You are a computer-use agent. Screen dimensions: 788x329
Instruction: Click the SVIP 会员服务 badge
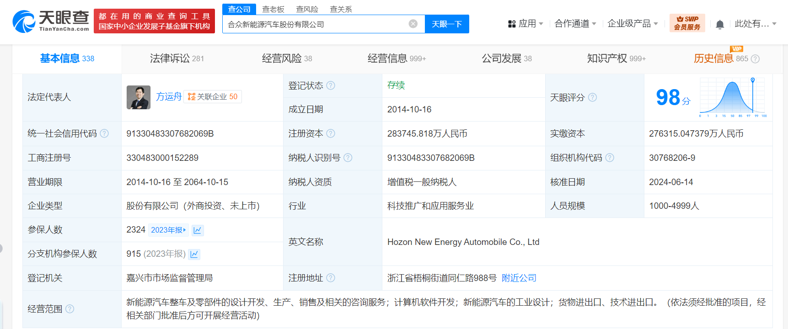pyautogui.click(x=687, y=23)
